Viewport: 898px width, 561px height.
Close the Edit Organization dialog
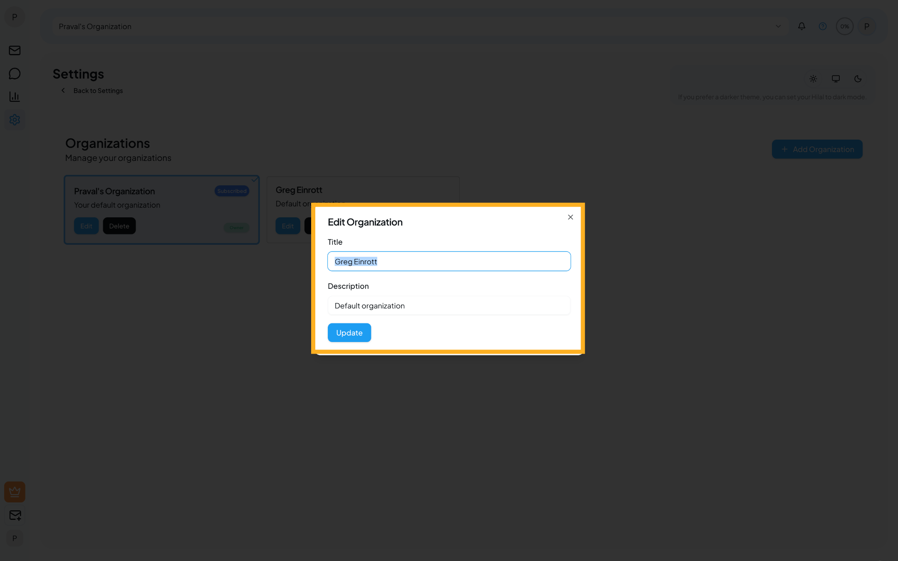pos(570,217)
